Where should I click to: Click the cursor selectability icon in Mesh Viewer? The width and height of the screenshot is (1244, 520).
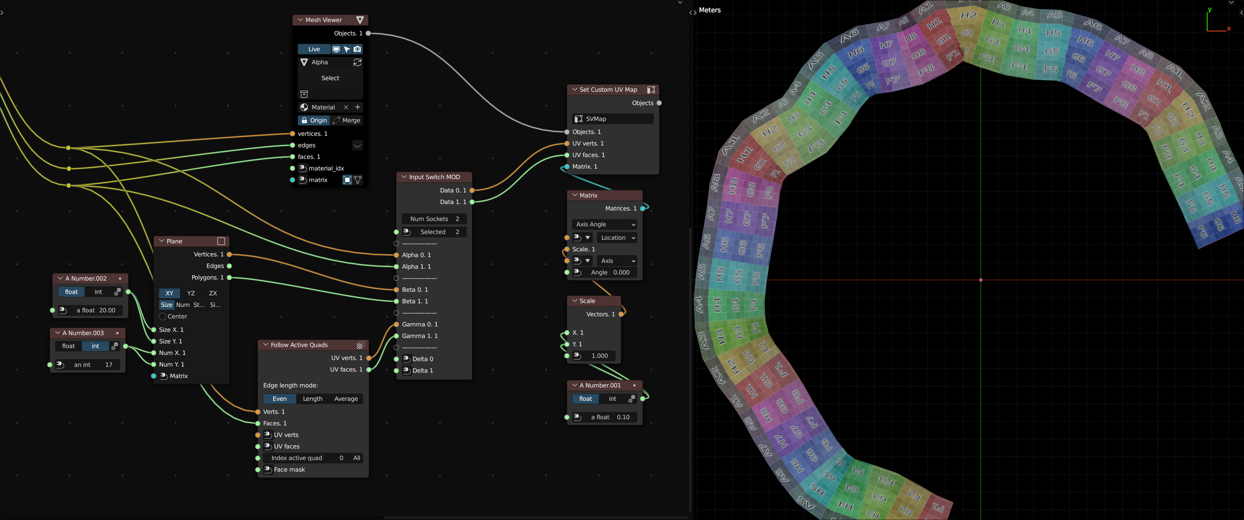tap(347, 49)
